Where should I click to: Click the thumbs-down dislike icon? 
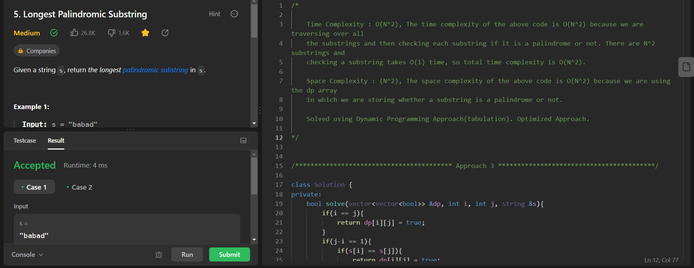point(111,33)
